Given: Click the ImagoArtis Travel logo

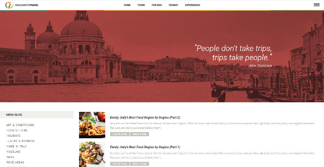Looking at the screenshot, I should point(22,5).
